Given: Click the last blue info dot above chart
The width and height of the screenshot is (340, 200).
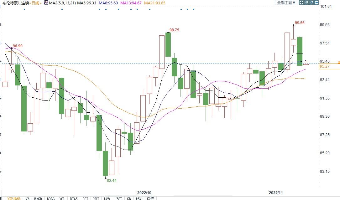Looking at the screenshot, I should (x=194, y=9).
